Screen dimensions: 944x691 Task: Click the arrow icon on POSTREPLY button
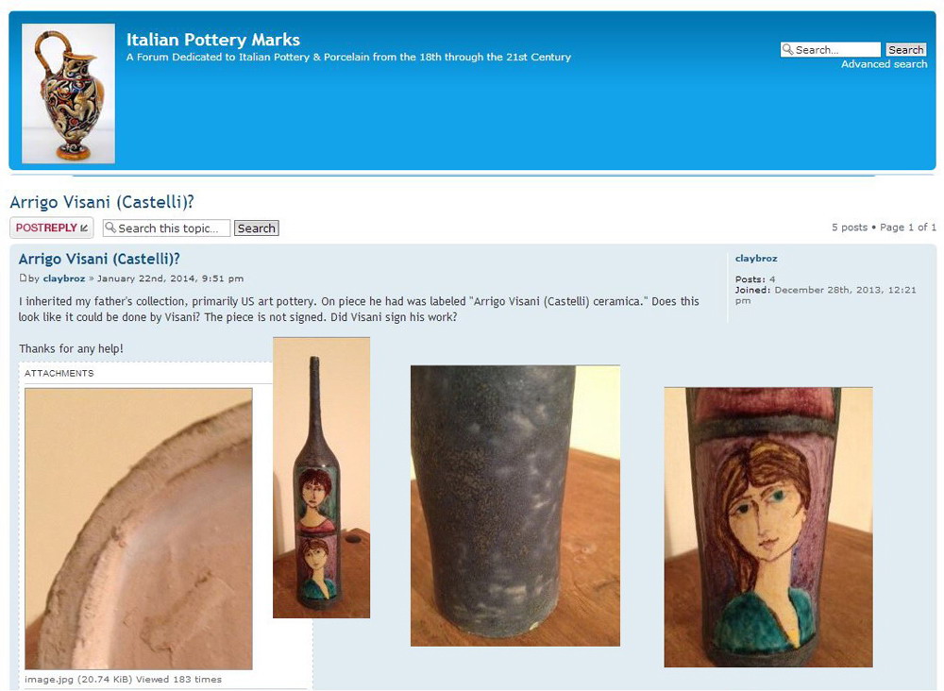[x=84, y=228]
